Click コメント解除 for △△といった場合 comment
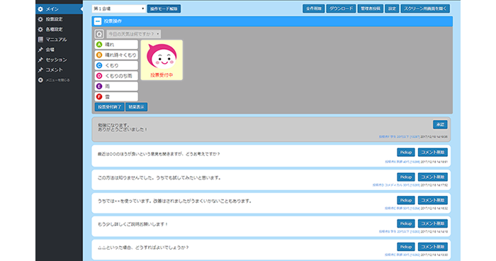 (x=433, y=247)
